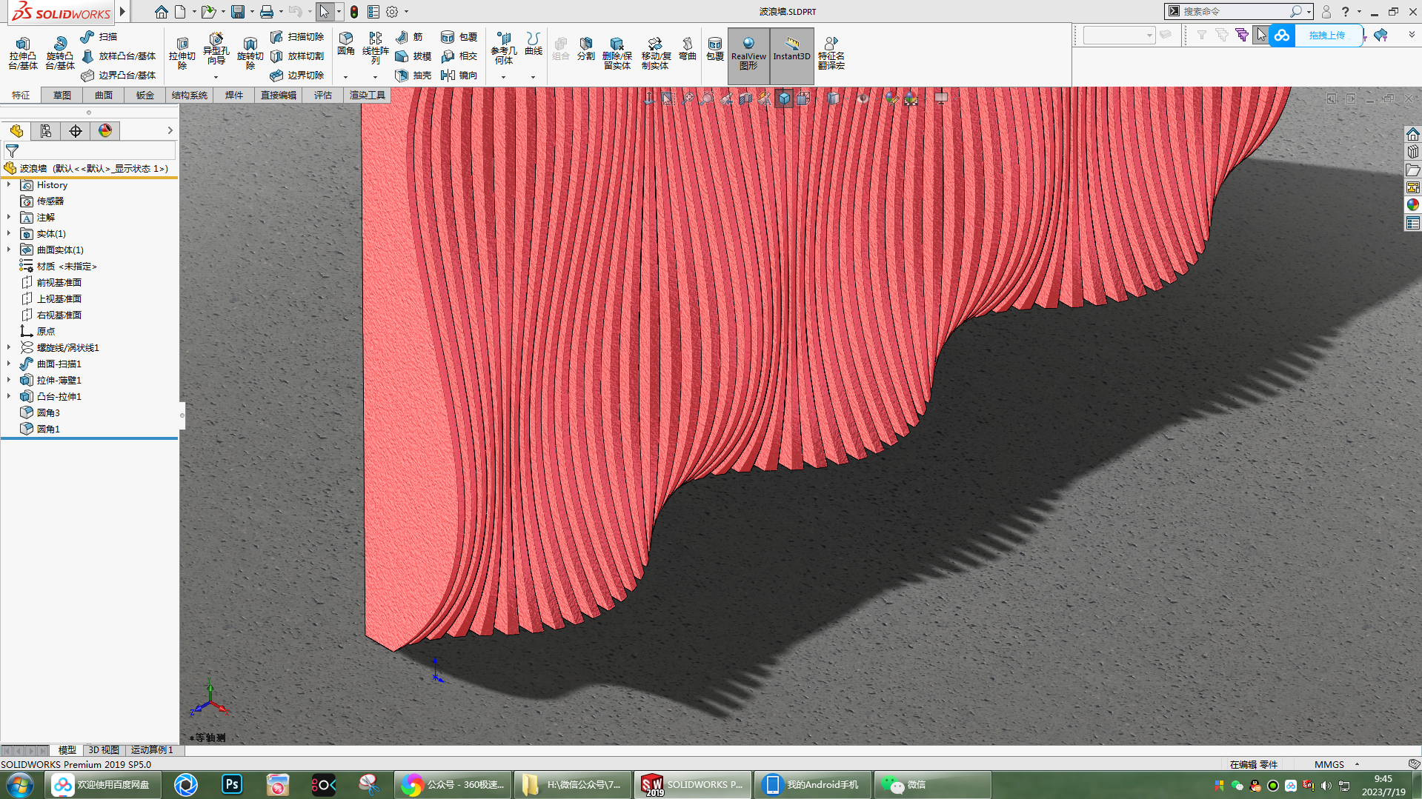
Task: Choose Boundary Cut (边界切除)
Action: (x=297, y=75)
